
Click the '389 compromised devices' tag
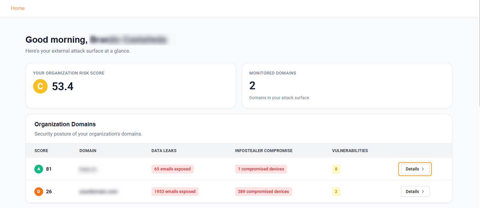pyautogui.click(x=263, y=191)
